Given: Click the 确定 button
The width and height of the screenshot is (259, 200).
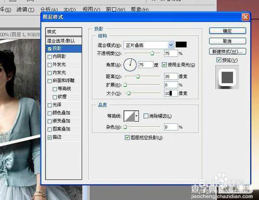Looking at the screenshot, I should click(227, 31).
